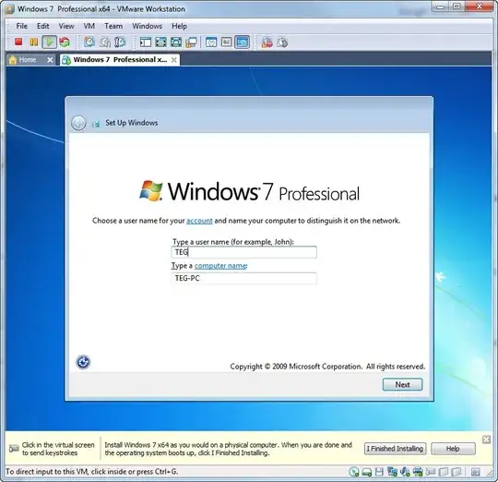498x482 pixels.
Task: Click the sound card status bar icon
Action: point(405,472)
